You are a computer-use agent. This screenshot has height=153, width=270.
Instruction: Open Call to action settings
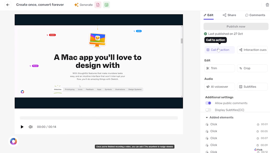click(220, 50)
